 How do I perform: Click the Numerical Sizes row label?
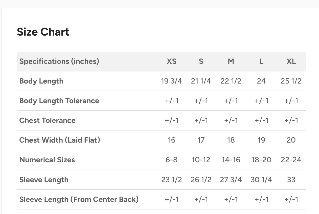click(47, 160)
